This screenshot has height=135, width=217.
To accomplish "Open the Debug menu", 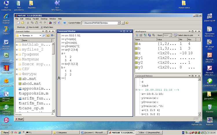I will click(28, 19).
